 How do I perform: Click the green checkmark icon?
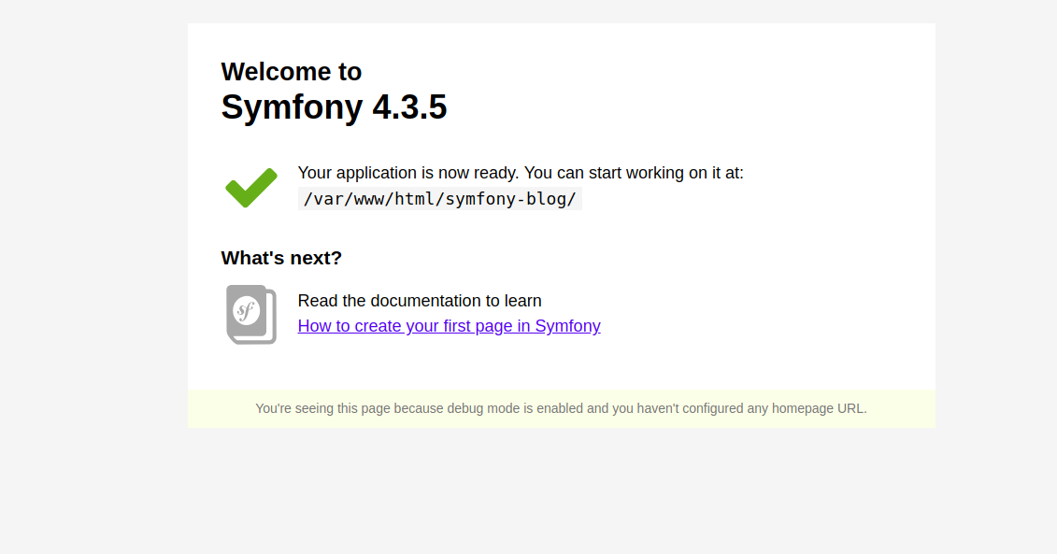[250, 188]
